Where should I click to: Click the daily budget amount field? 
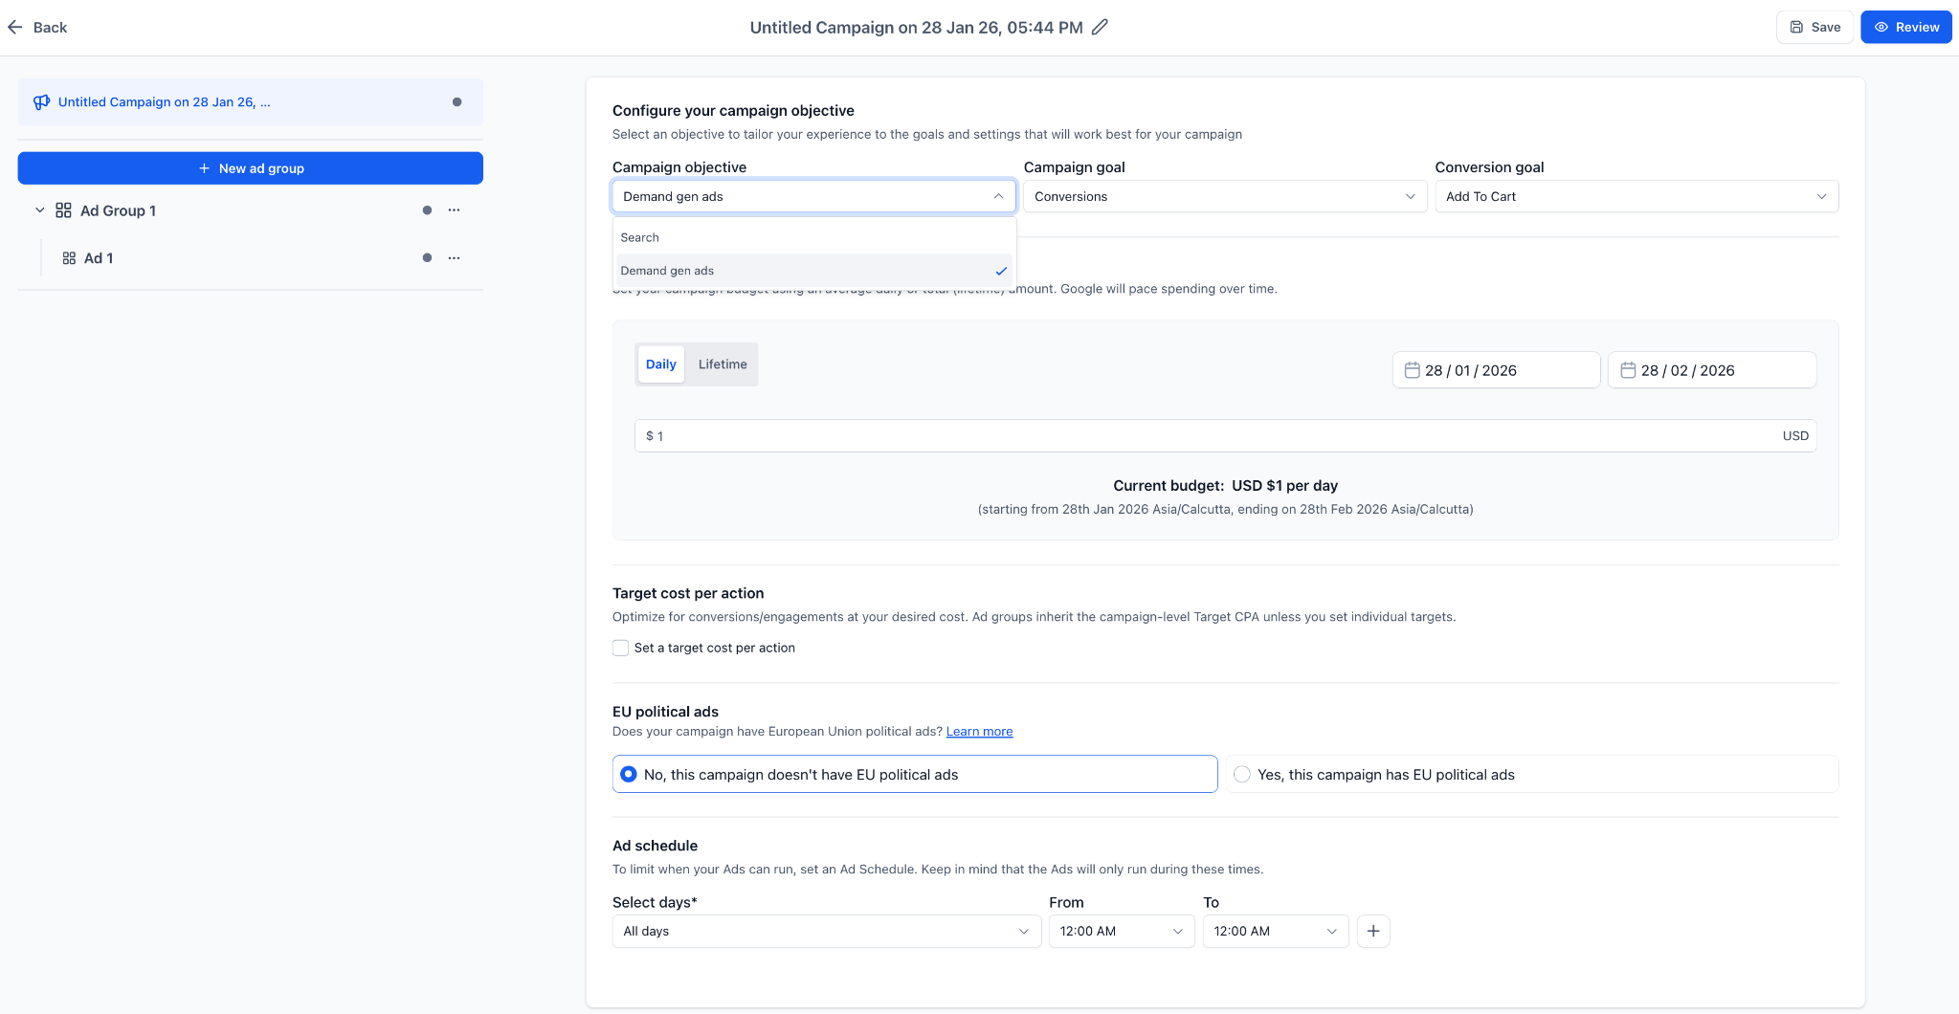point(1206,436)
